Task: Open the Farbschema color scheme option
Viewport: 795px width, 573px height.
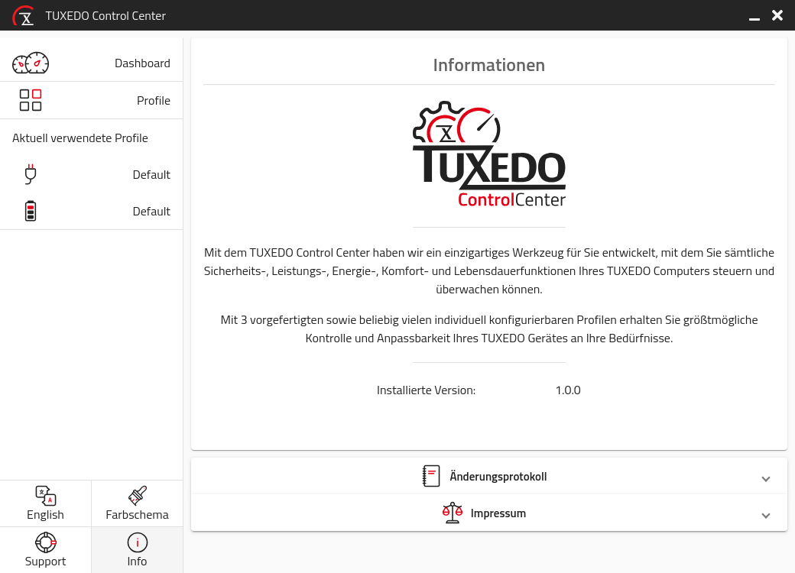Action: pyautogui.click(x=138, y=503)
